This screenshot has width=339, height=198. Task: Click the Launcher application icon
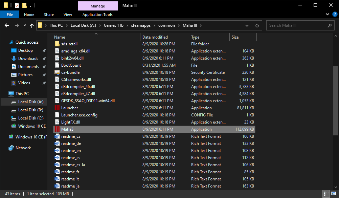point(57,108)
